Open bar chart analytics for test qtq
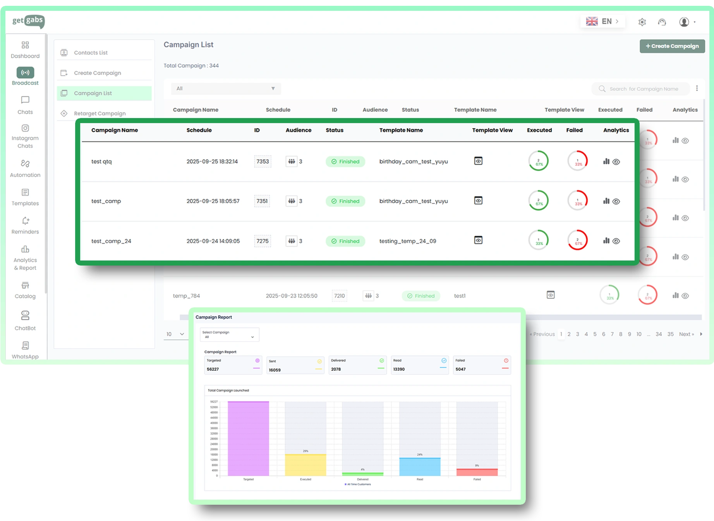The width and height of the screenshot is (714, 521). (606, 161)
